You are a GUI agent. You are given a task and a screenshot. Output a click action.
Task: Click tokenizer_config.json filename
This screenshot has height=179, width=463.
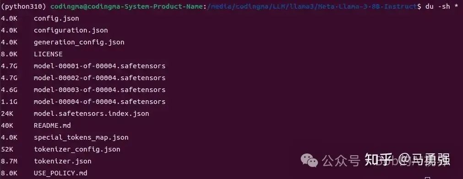pyautogui.click(x=77, y=149)
